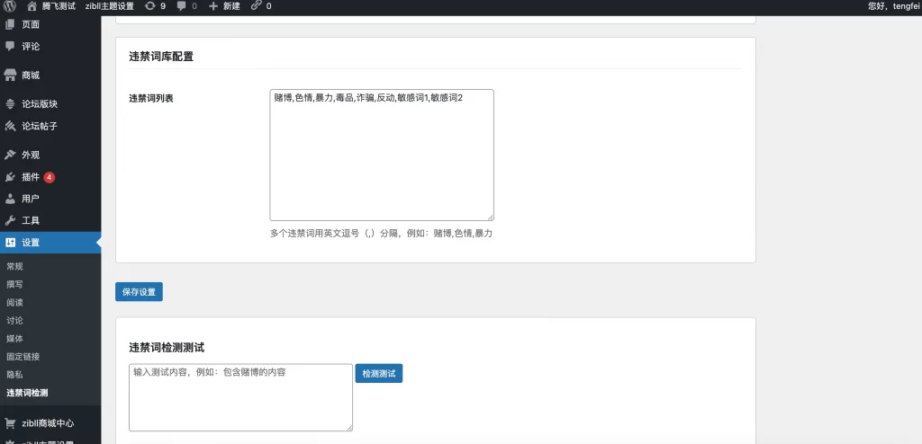
Task: Open 违禁词检测 settings submenu
Action: (x=27, y=392)
